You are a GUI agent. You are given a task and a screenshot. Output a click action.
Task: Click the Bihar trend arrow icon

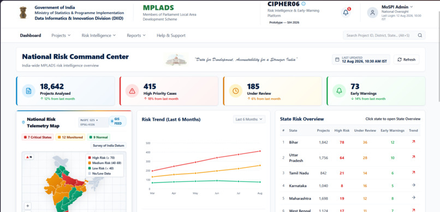point(413,142)
